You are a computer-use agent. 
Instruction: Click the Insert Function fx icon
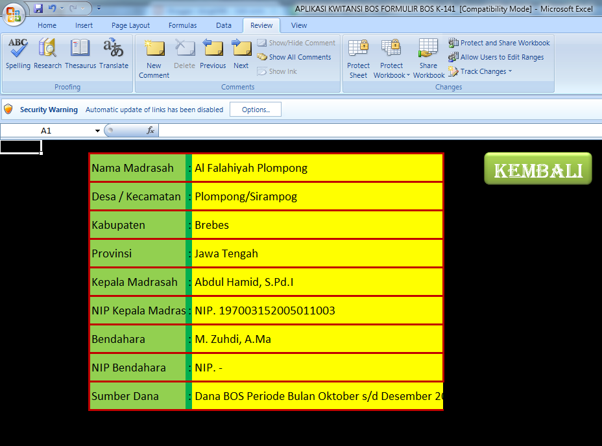(x=150, y=130)
